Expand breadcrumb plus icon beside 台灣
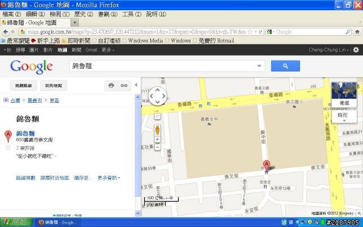The width and height of the screenshot is (363, 227). [x=6, y=100]
